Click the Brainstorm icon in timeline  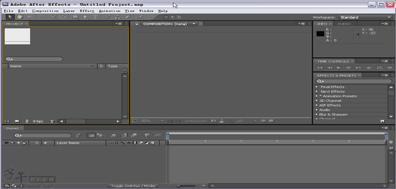pos(147,135)
